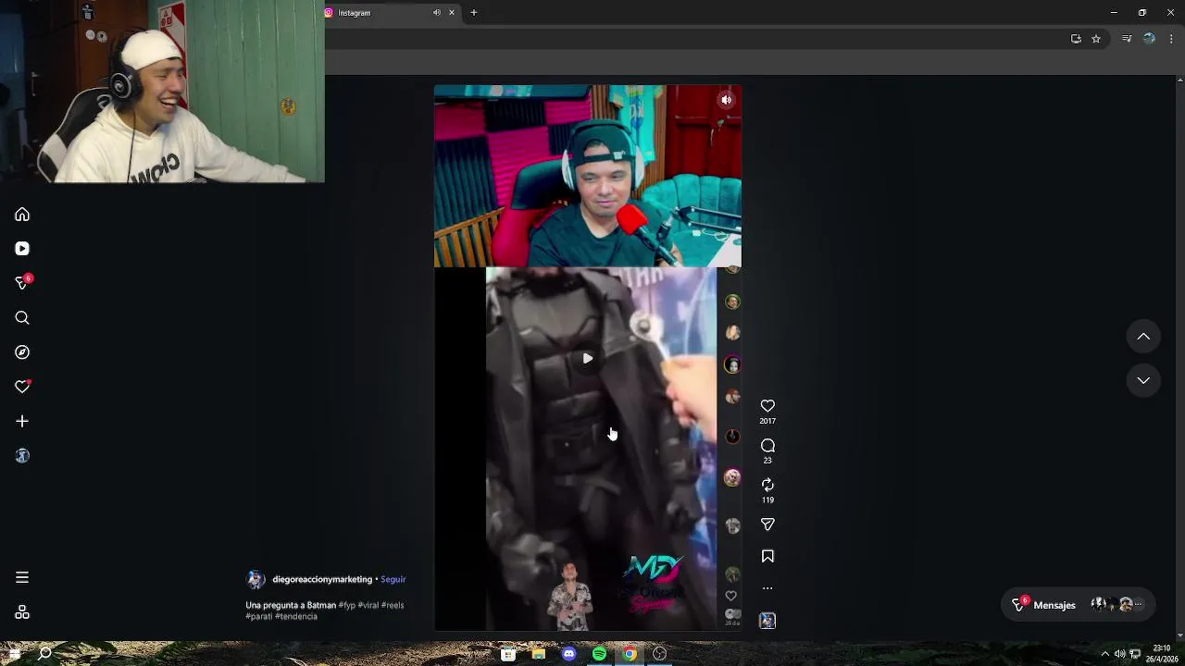Repost the reel with 119 reposts
Image resolution: width=1185 pixels, height=666 pixels.
[x=767, y=485]
